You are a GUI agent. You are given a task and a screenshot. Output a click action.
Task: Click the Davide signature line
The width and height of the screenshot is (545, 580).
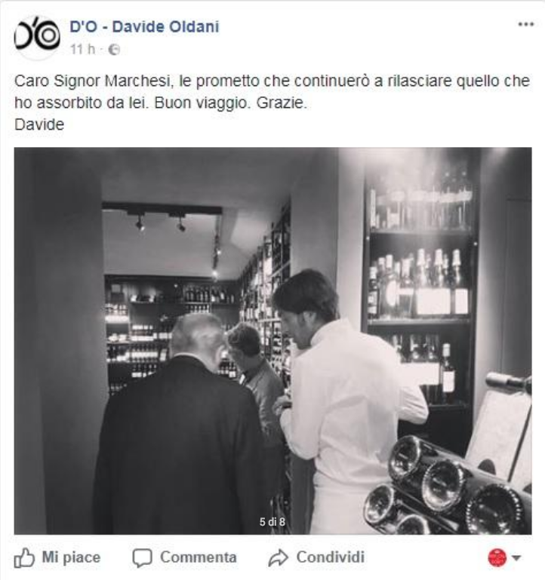click(39, 124)
